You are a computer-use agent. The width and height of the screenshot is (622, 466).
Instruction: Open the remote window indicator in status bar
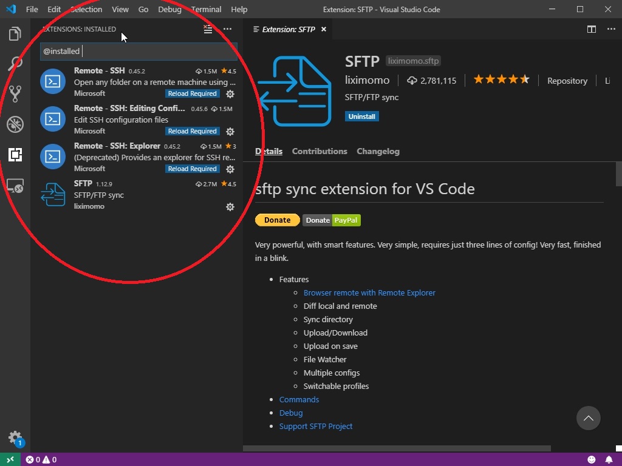click(x=10, y=460)
